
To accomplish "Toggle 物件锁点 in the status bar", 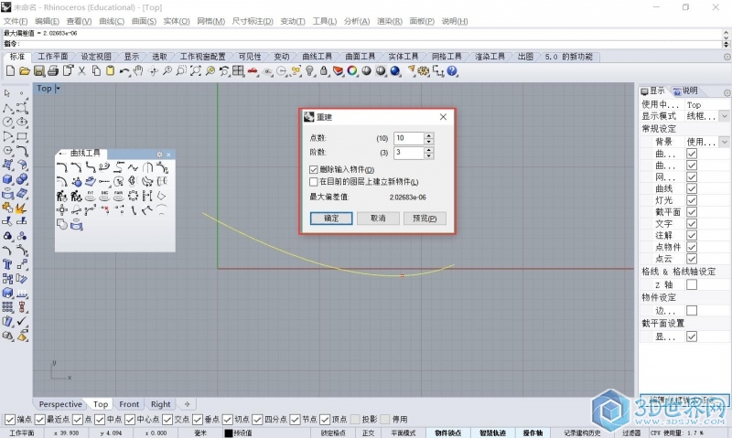I will [447, 433].
